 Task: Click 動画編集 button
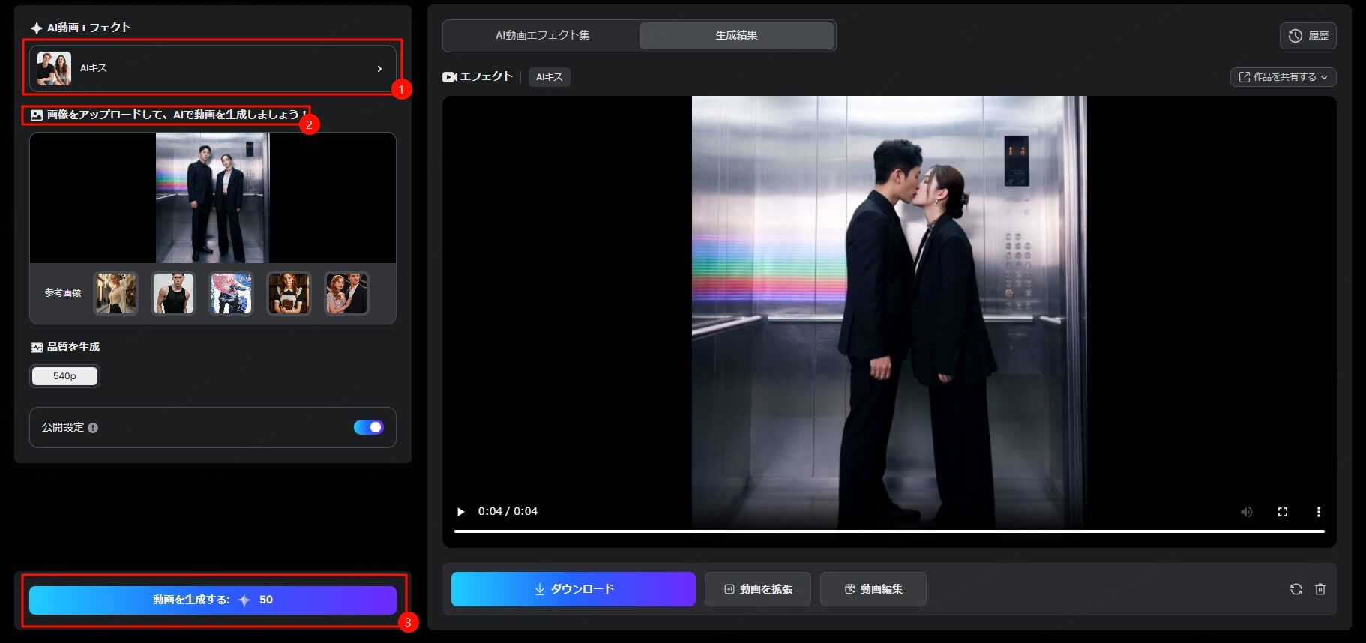[x=873, y=589]
